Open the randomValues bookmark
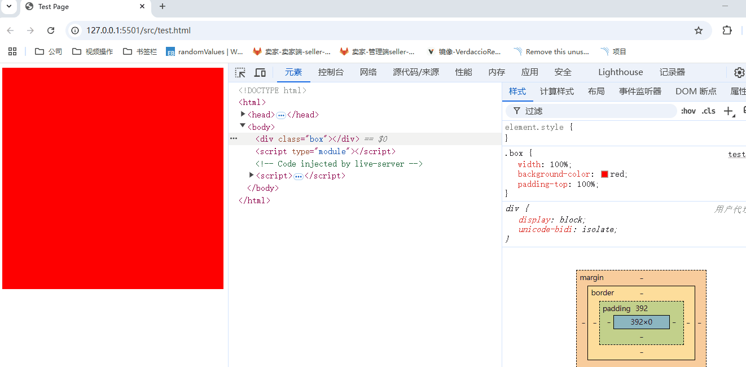This screenshot has height=367, width=746. tap(205, 51)
